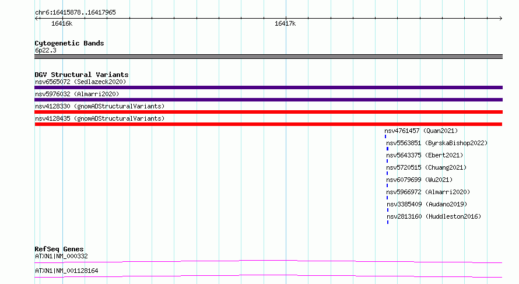This screenshot has height=284, width=519.
Task: Click ATXN1|NM_000332 gene label
Action: click(61, 256)
